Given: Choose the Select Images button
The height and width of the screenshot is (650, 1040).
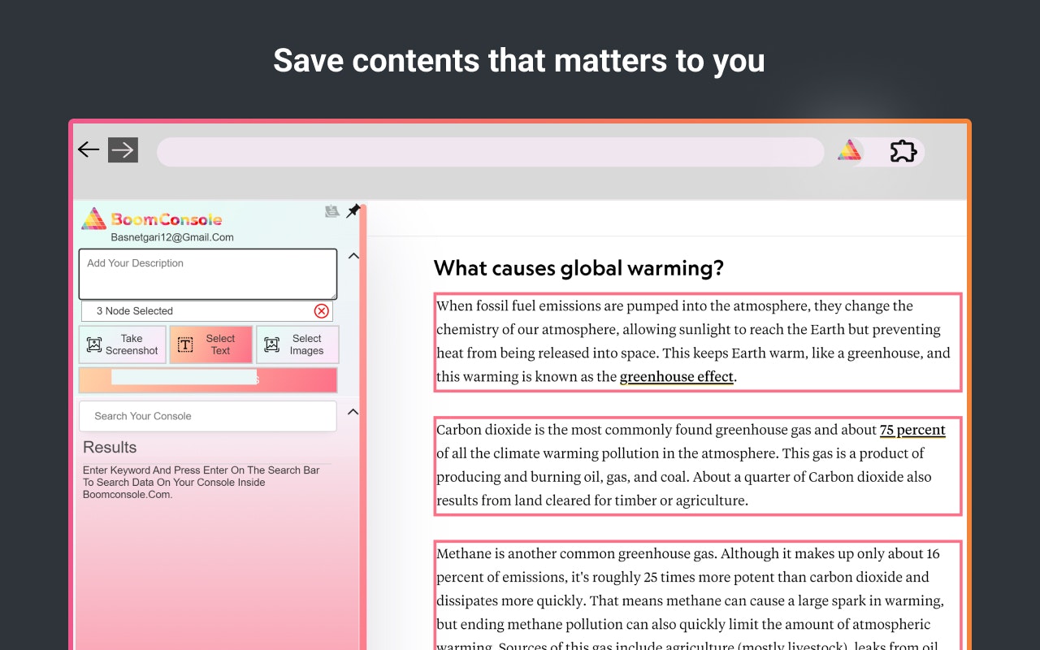Looking at the screenshot, I should click(297, 344).
